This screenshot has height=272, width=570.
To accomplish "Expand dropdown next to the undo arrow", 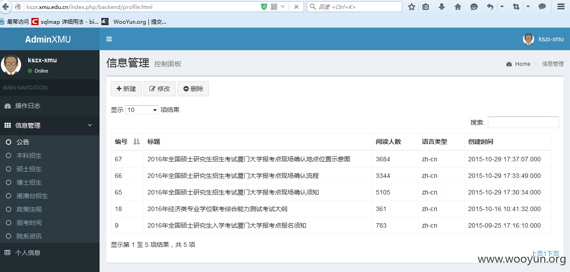I will [x=502, y=7].
